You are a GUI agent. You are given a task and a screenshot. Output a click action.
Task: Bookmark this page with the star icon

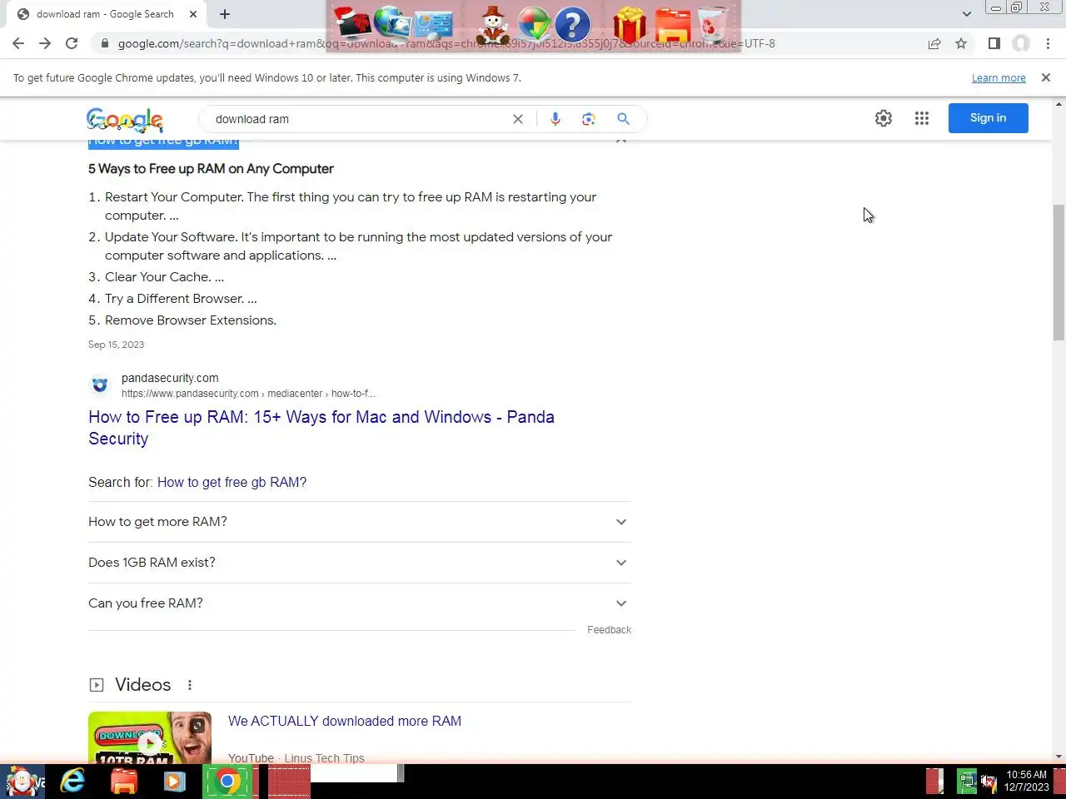961,43
